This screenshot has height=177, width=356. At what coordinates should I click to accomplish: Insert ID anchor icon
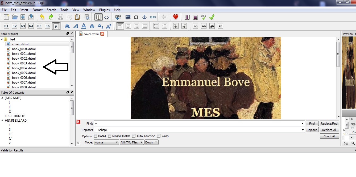[144, 17]
